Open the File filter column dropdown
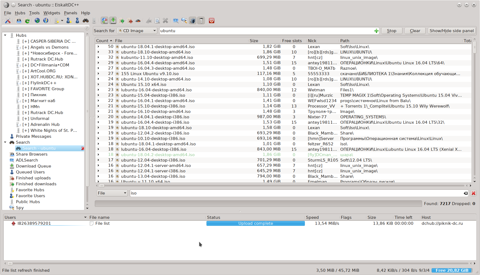The image size is (480, 275). 112,193
